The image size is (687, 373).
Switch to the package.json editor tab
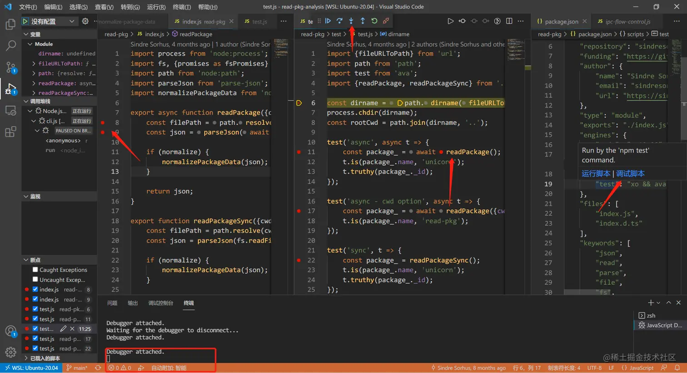[562, 21]
